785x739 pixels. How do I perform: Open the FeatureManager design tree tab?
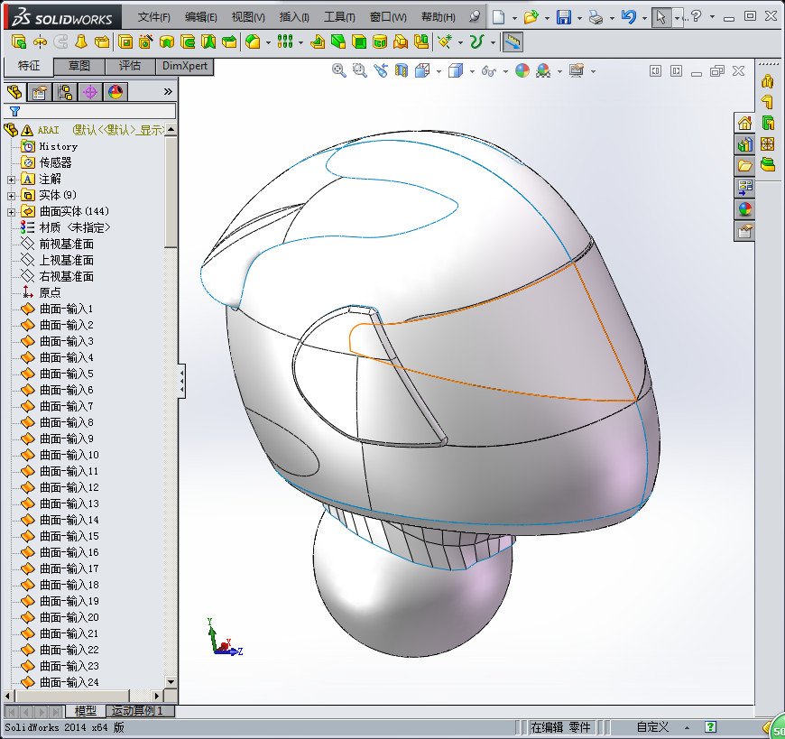[14, 92]
